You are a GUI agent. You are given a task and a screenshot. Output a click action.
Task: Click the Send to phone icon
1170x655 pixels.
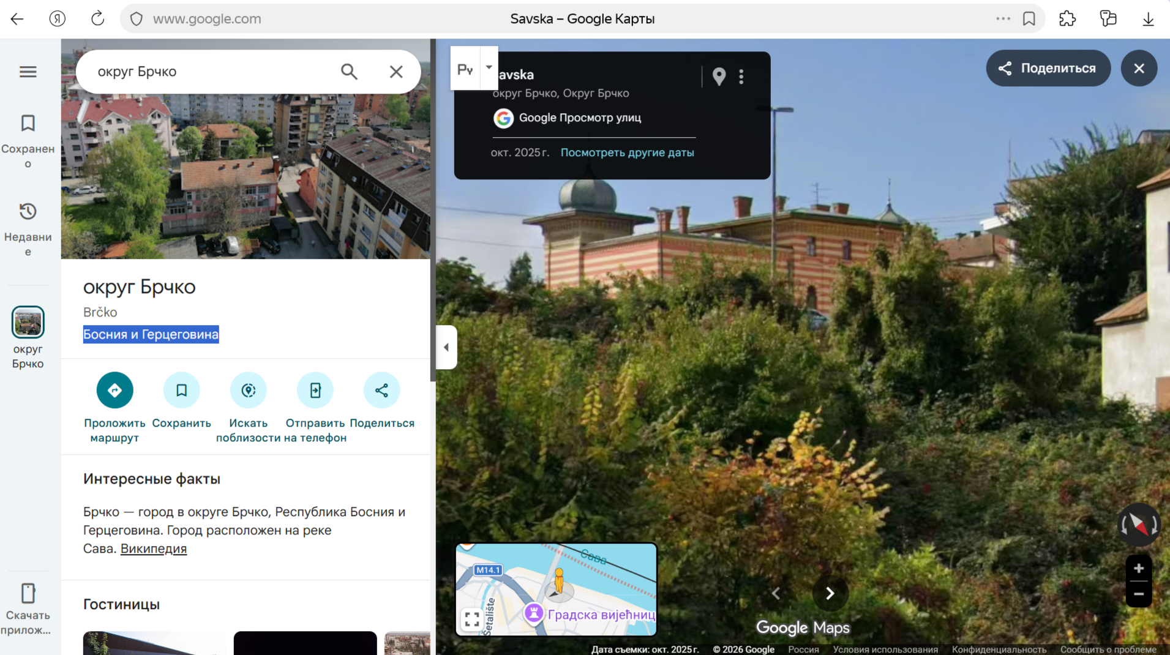tap(315, 390)
